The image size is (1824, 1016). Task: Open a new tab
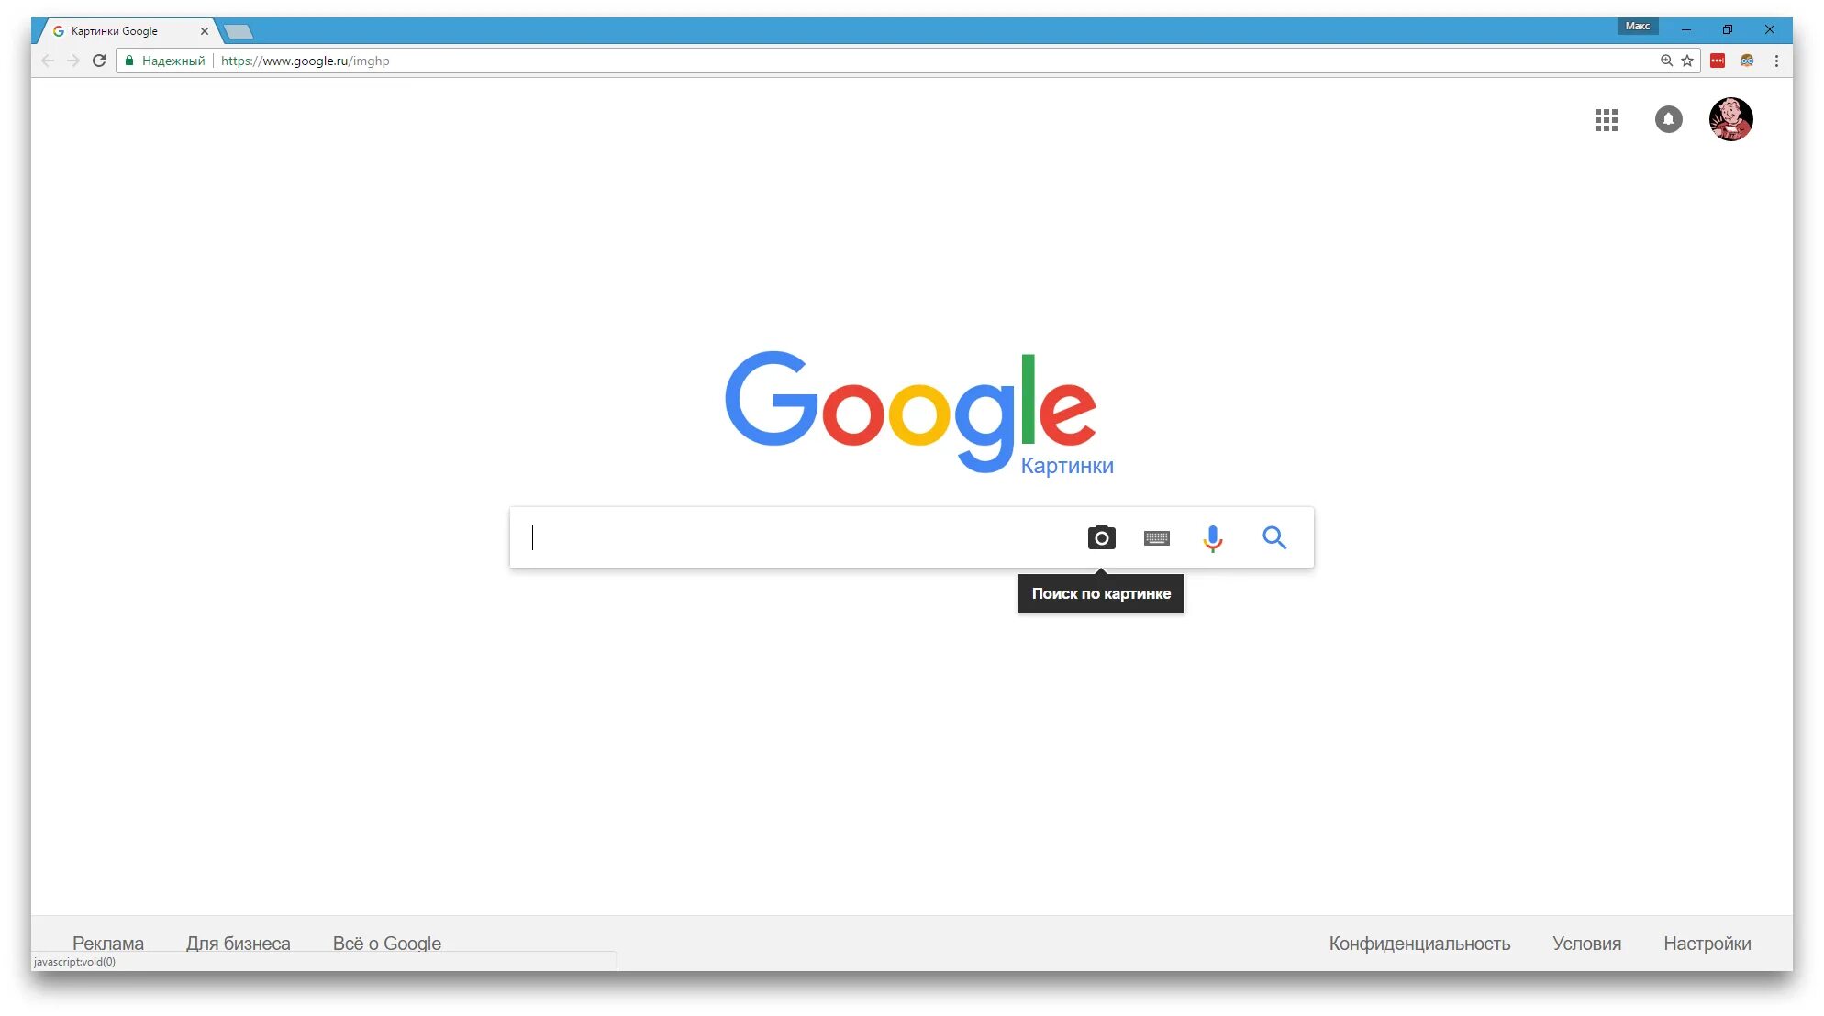(x=239, y=32)
